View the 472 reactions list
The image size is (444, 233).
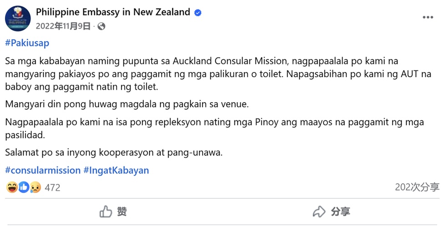click(52, 187)
